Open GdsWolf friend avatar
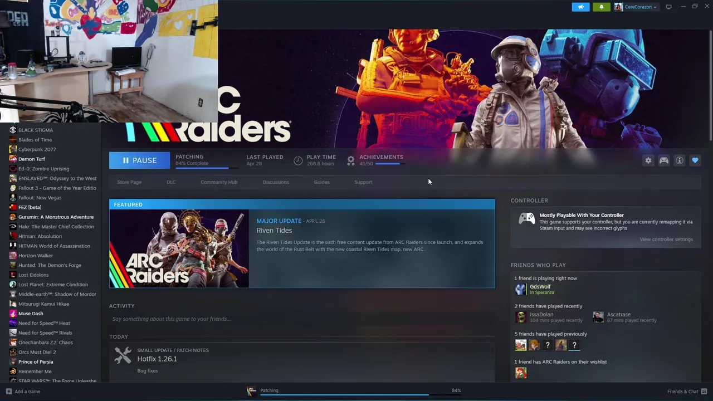 521,289
